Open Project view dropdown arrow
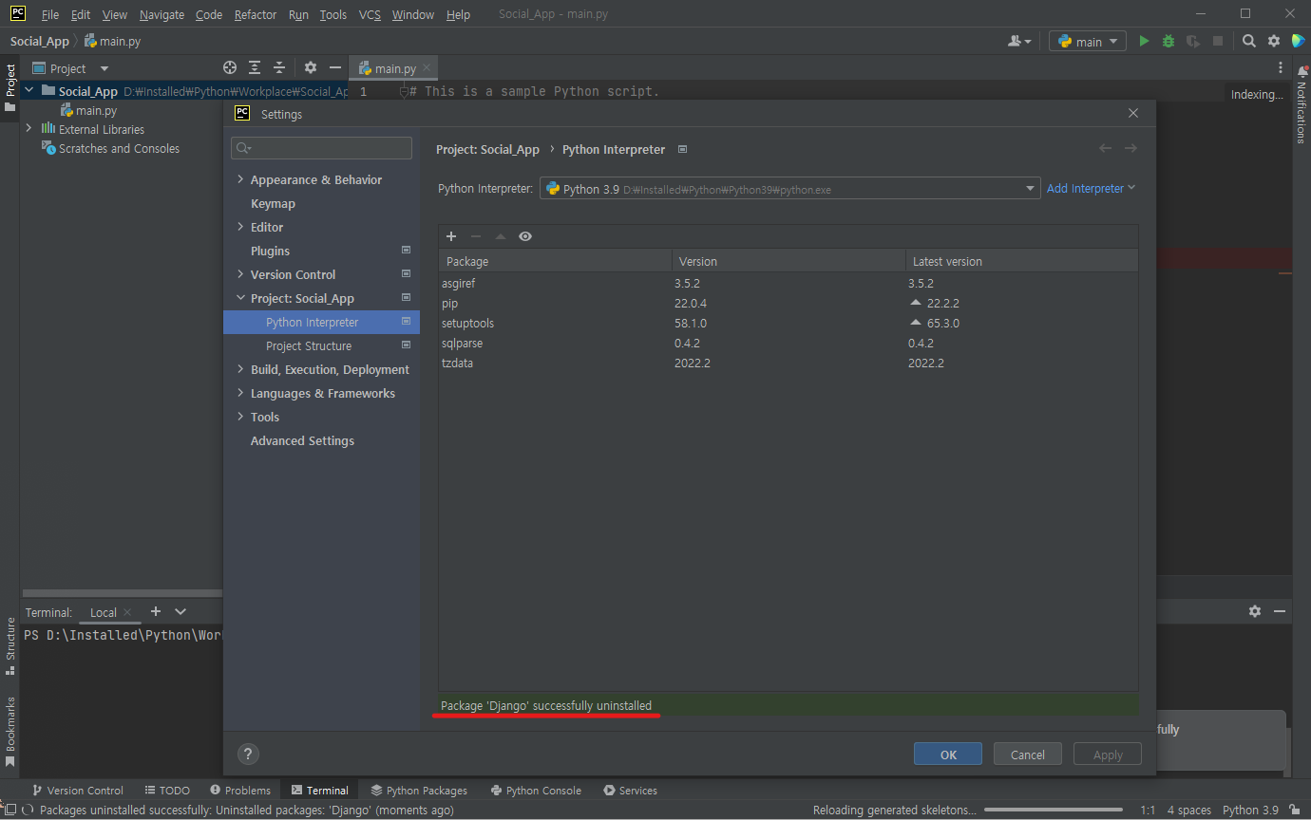This screenshot has width=1311, height=820. point(104,68)
